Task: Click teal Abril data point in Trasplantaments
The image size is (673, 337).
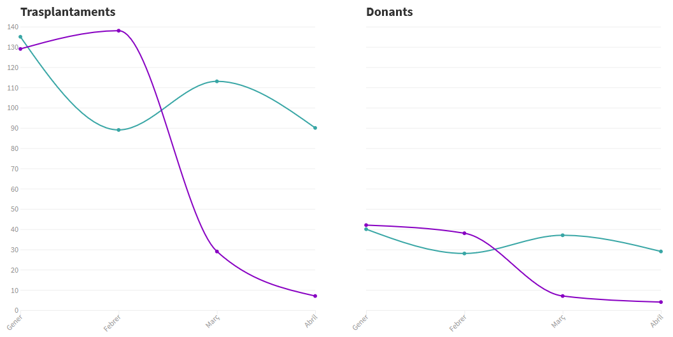Action: click(315, 128)
